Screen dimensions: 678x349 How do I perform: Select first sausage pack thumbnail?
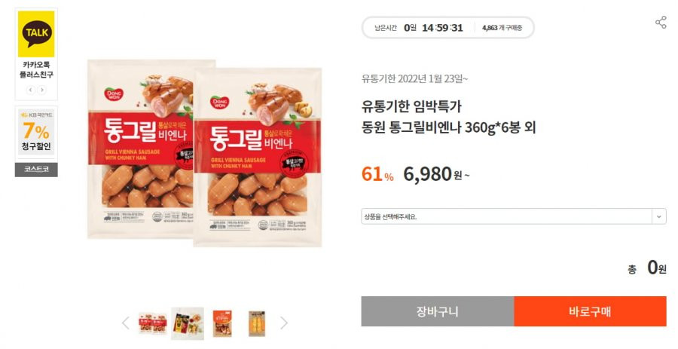point(153,323)
